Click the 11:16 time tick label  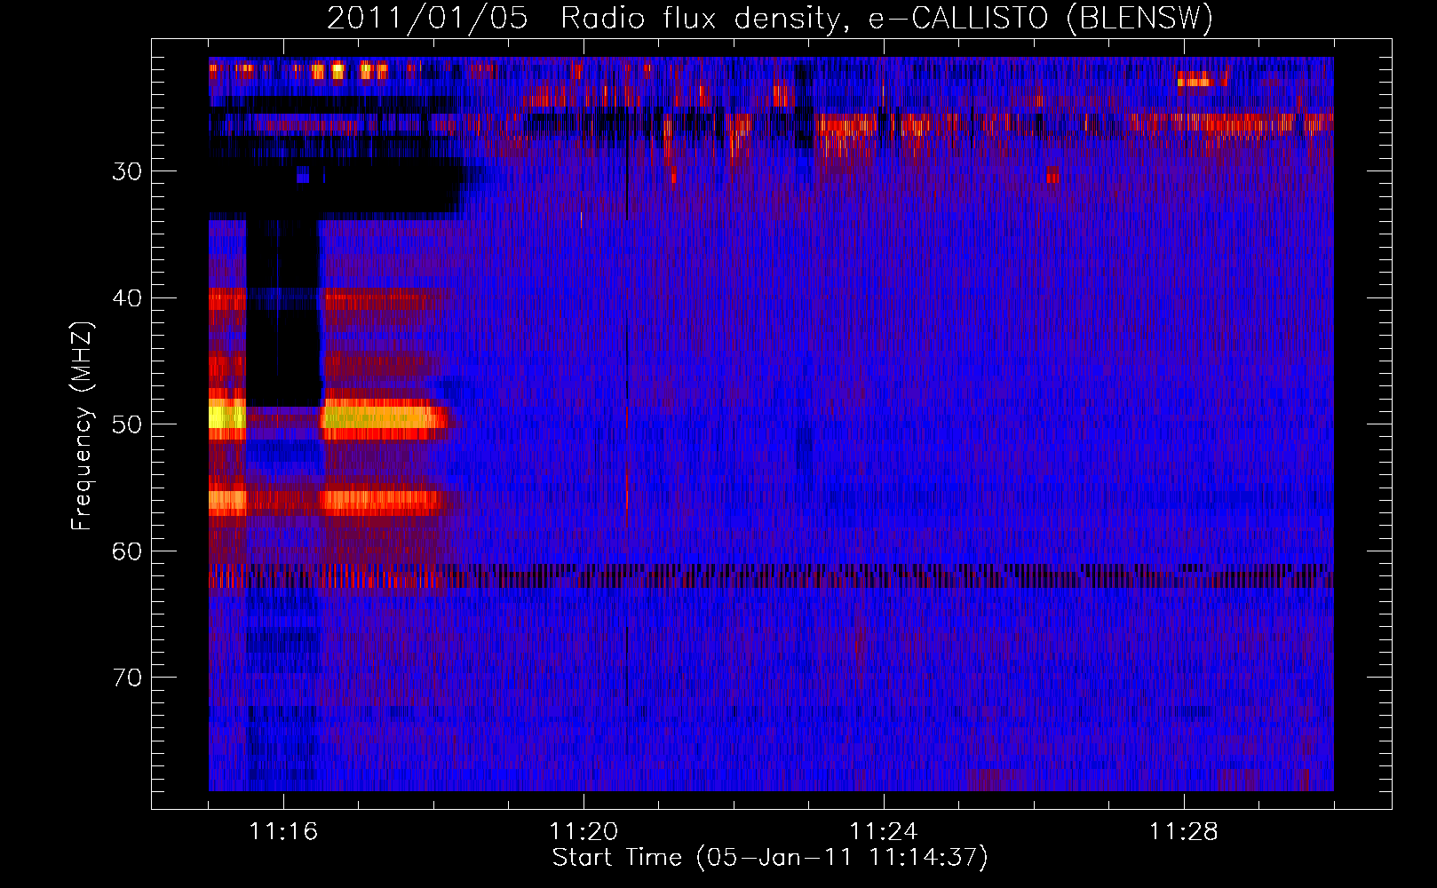tap(283, 831)
